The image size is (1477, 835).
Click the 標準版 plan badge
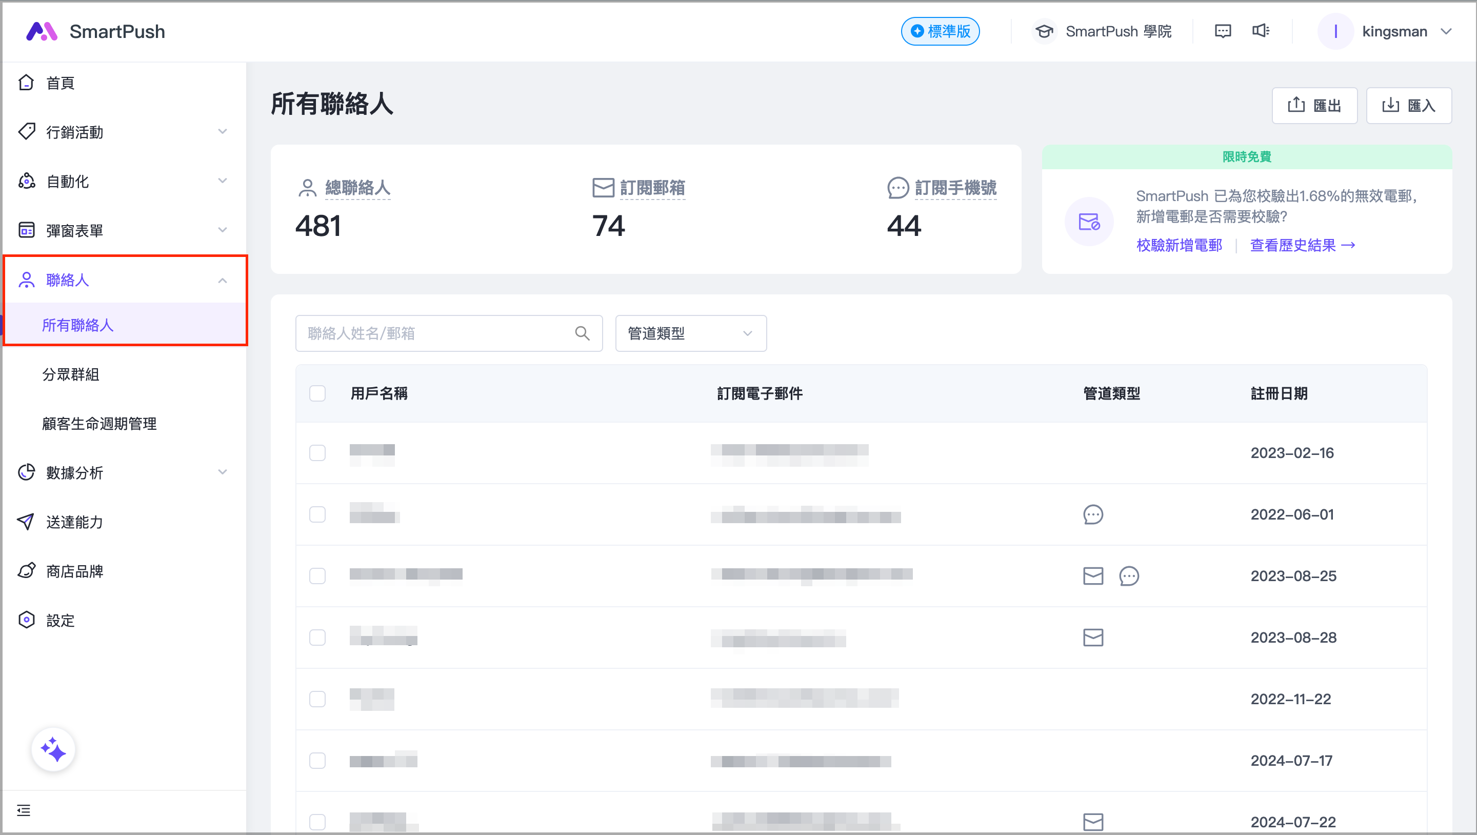pos(941,31)
